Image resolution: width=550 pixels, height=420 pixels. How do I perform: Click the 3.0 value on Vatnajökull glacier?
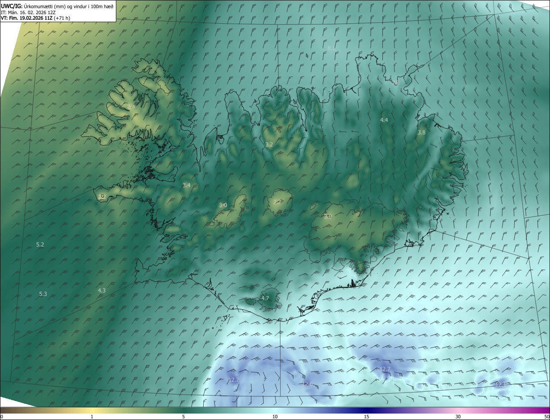tap(328, 217)
